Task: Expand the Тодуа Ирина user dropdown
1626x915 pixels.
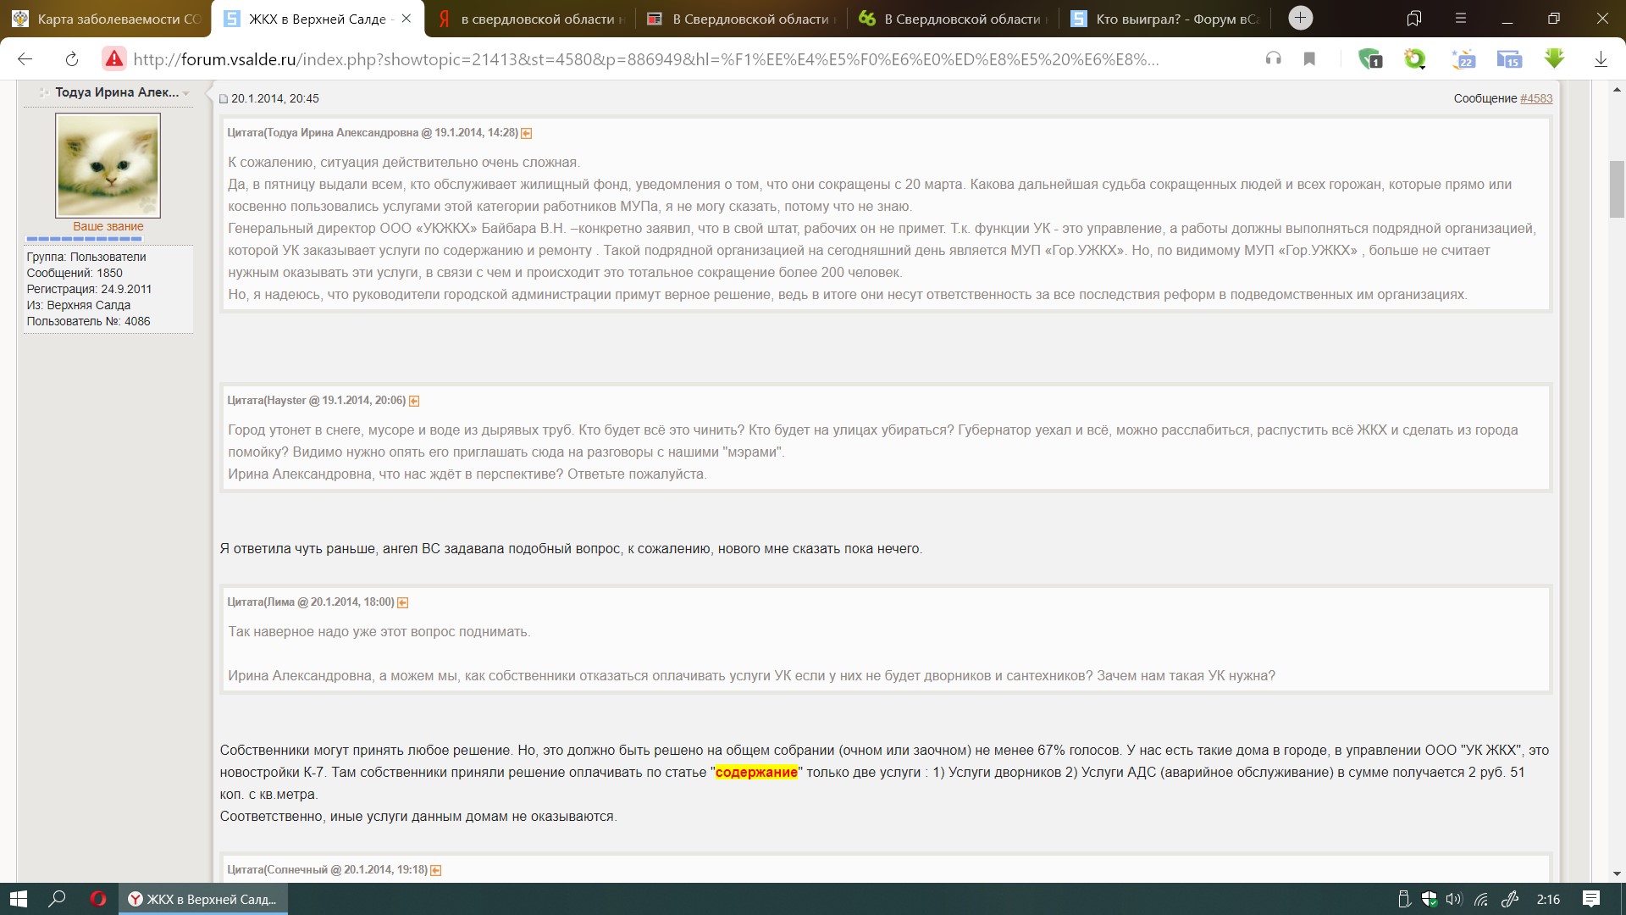Action: (x=185, y=93)
